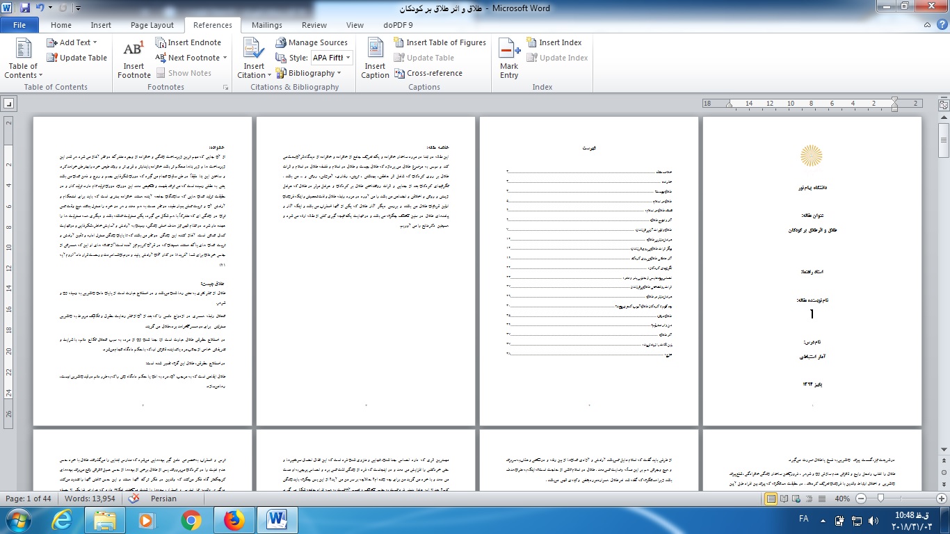Open Manage Sources

311,42
